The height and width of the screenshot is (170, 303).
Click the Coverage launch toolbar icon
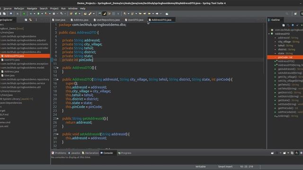(46, 14)
